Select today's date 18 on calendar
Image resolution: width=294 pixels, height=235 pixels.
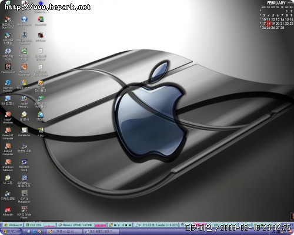(269, 23)
